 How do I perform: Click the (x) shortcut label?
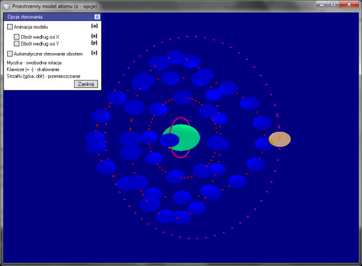[94, 36]
